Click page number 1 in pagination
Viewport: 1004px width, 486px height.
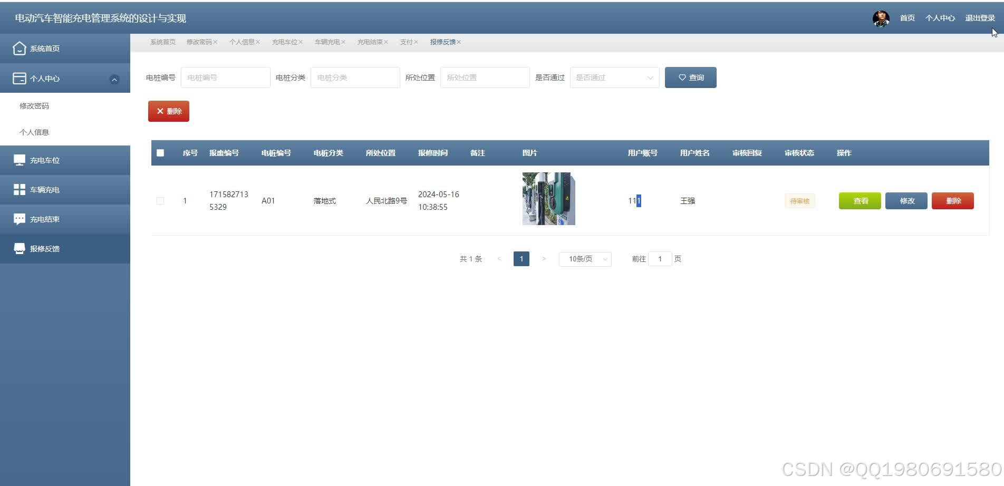[522, 259]
